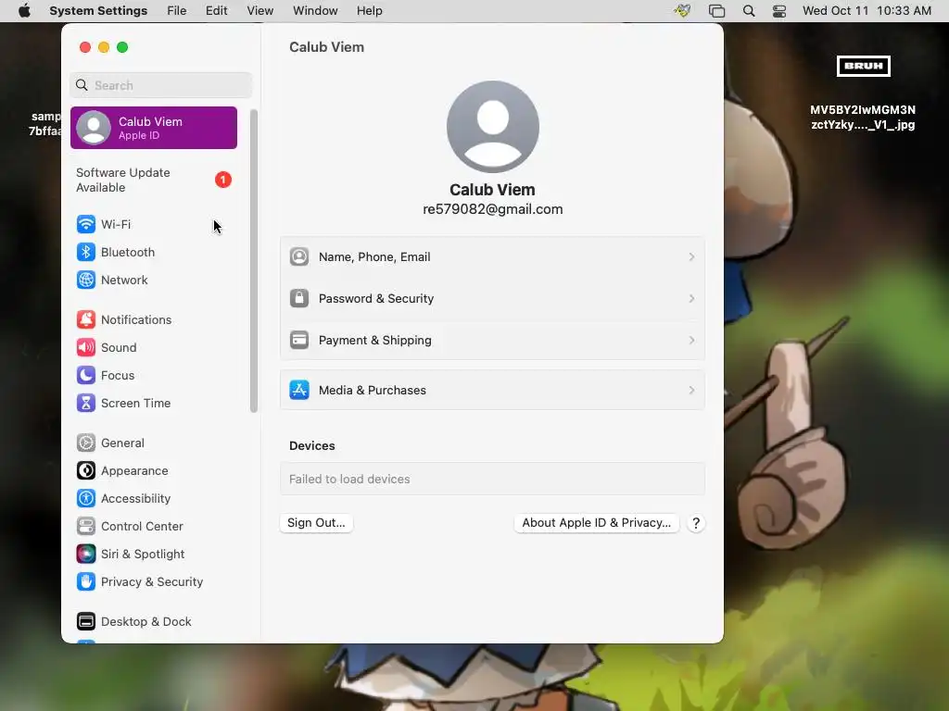Open the System Settings menu
949x711 pixels.
tap(98, 11)
